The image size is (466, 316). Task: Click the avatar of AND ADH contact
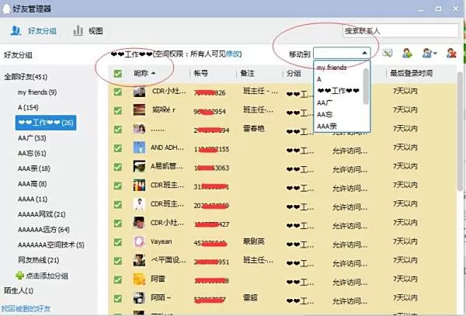[139, 148]
